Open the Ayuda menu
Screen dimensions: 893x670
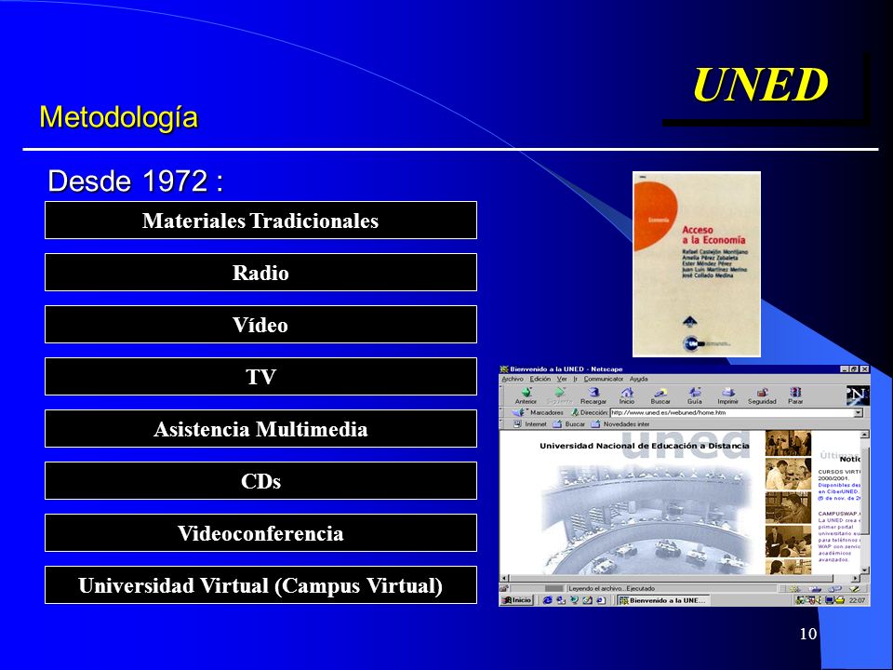coord(638,379)
